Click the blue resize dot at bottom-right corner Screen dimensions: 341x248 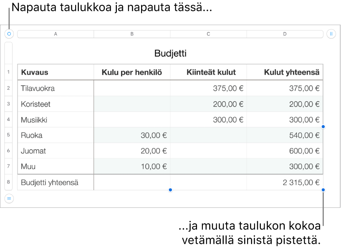(323, 190)
